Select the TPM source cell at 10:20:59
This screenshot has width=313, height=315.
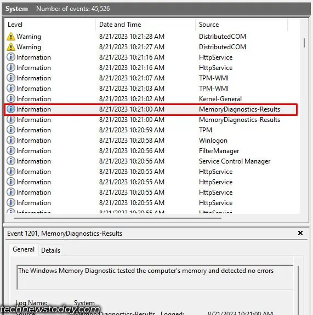coord(206,130)
